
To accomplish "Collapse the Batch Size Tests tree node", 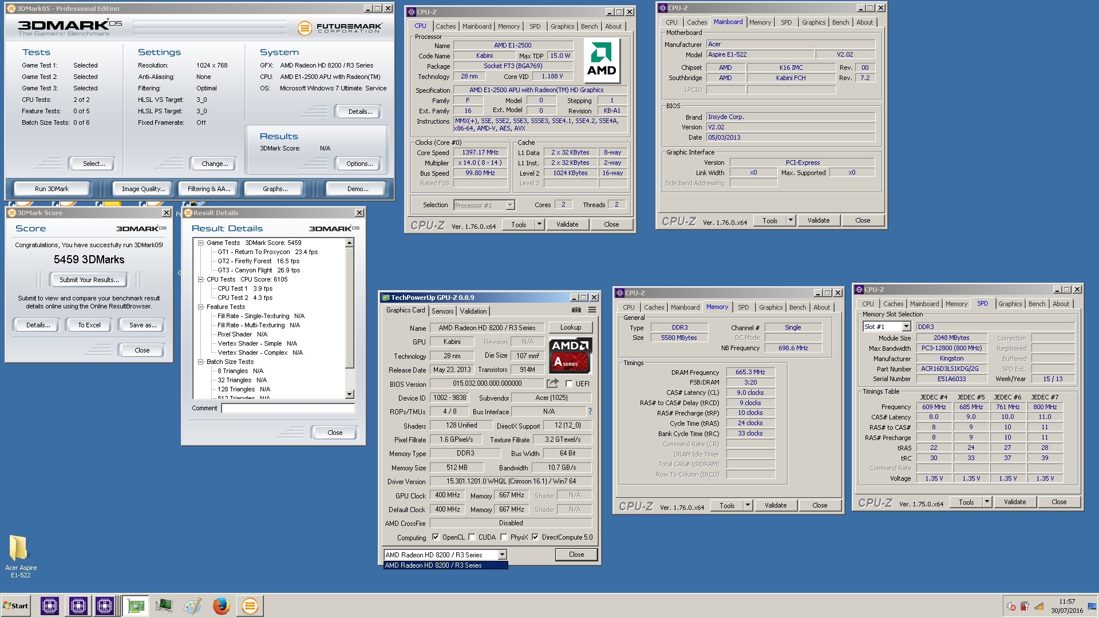I will (x=201, y=362).
